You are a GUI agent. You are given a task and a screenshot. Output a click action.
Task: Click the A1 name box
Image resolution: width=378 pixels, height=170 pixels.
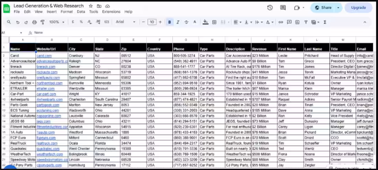click(x=12, y=33)
